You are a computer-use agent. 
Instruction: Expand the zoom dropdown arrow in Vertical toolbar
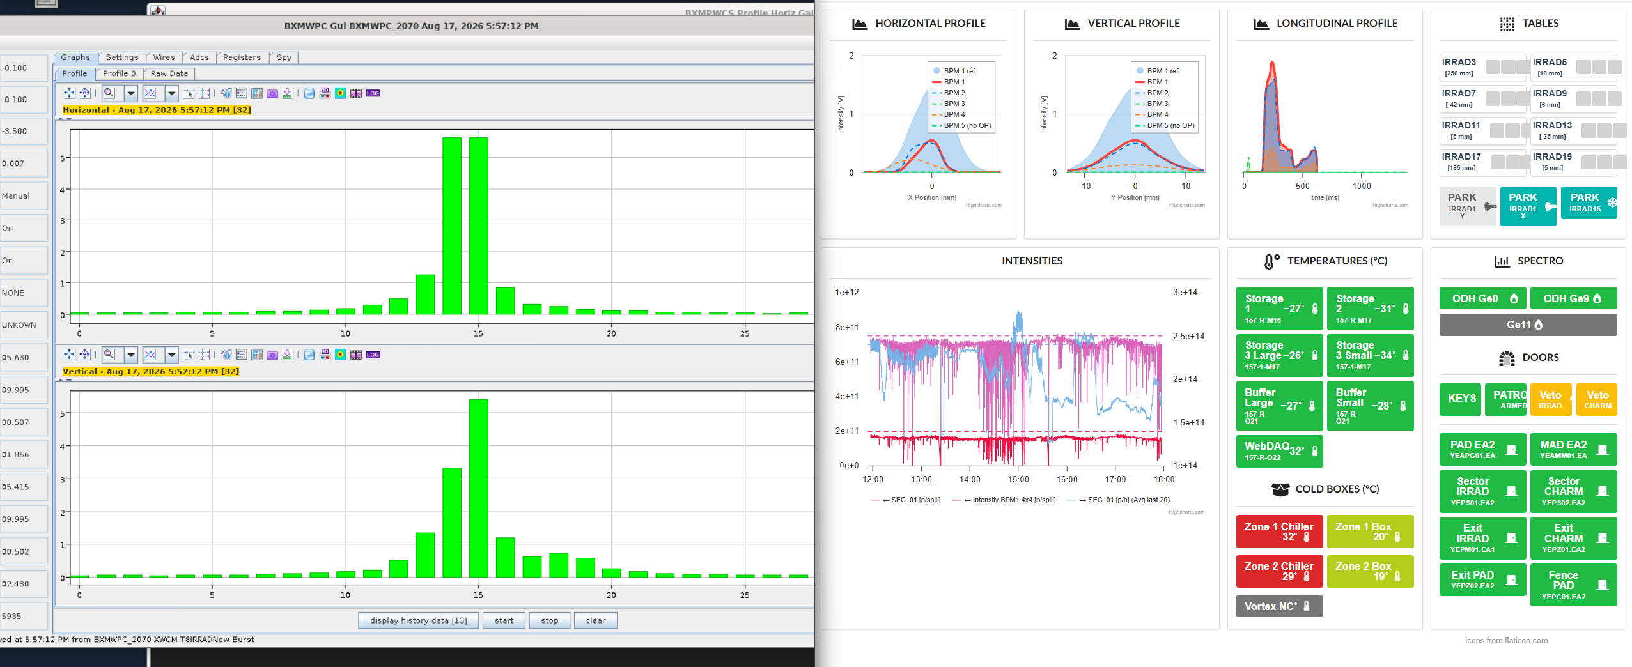click(x=131, y=355)
